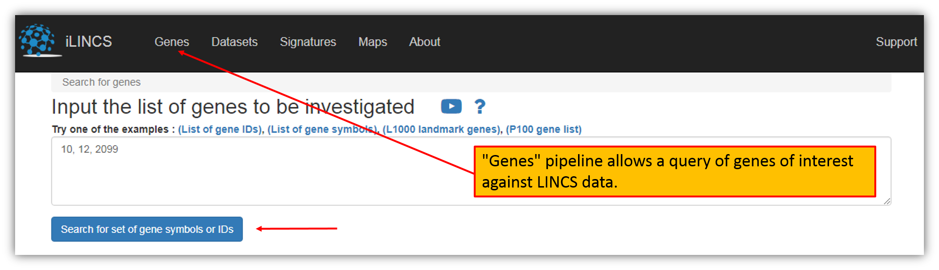Image resolution: width=939 pixels, height=270 pixels.
Task: Grab the textarea resize handle corner
Action: 887,201
